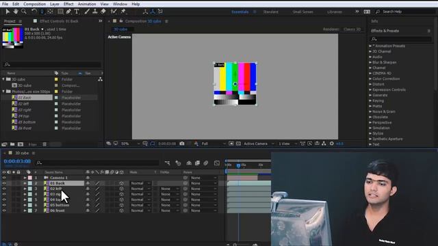Viewport: 438px width, 246px height.
Task: Select the Rotation tool
Action: [34, 12]
